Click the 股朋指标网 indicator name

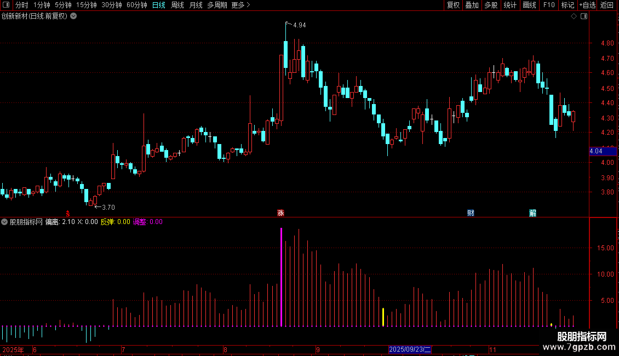(26, 222)
